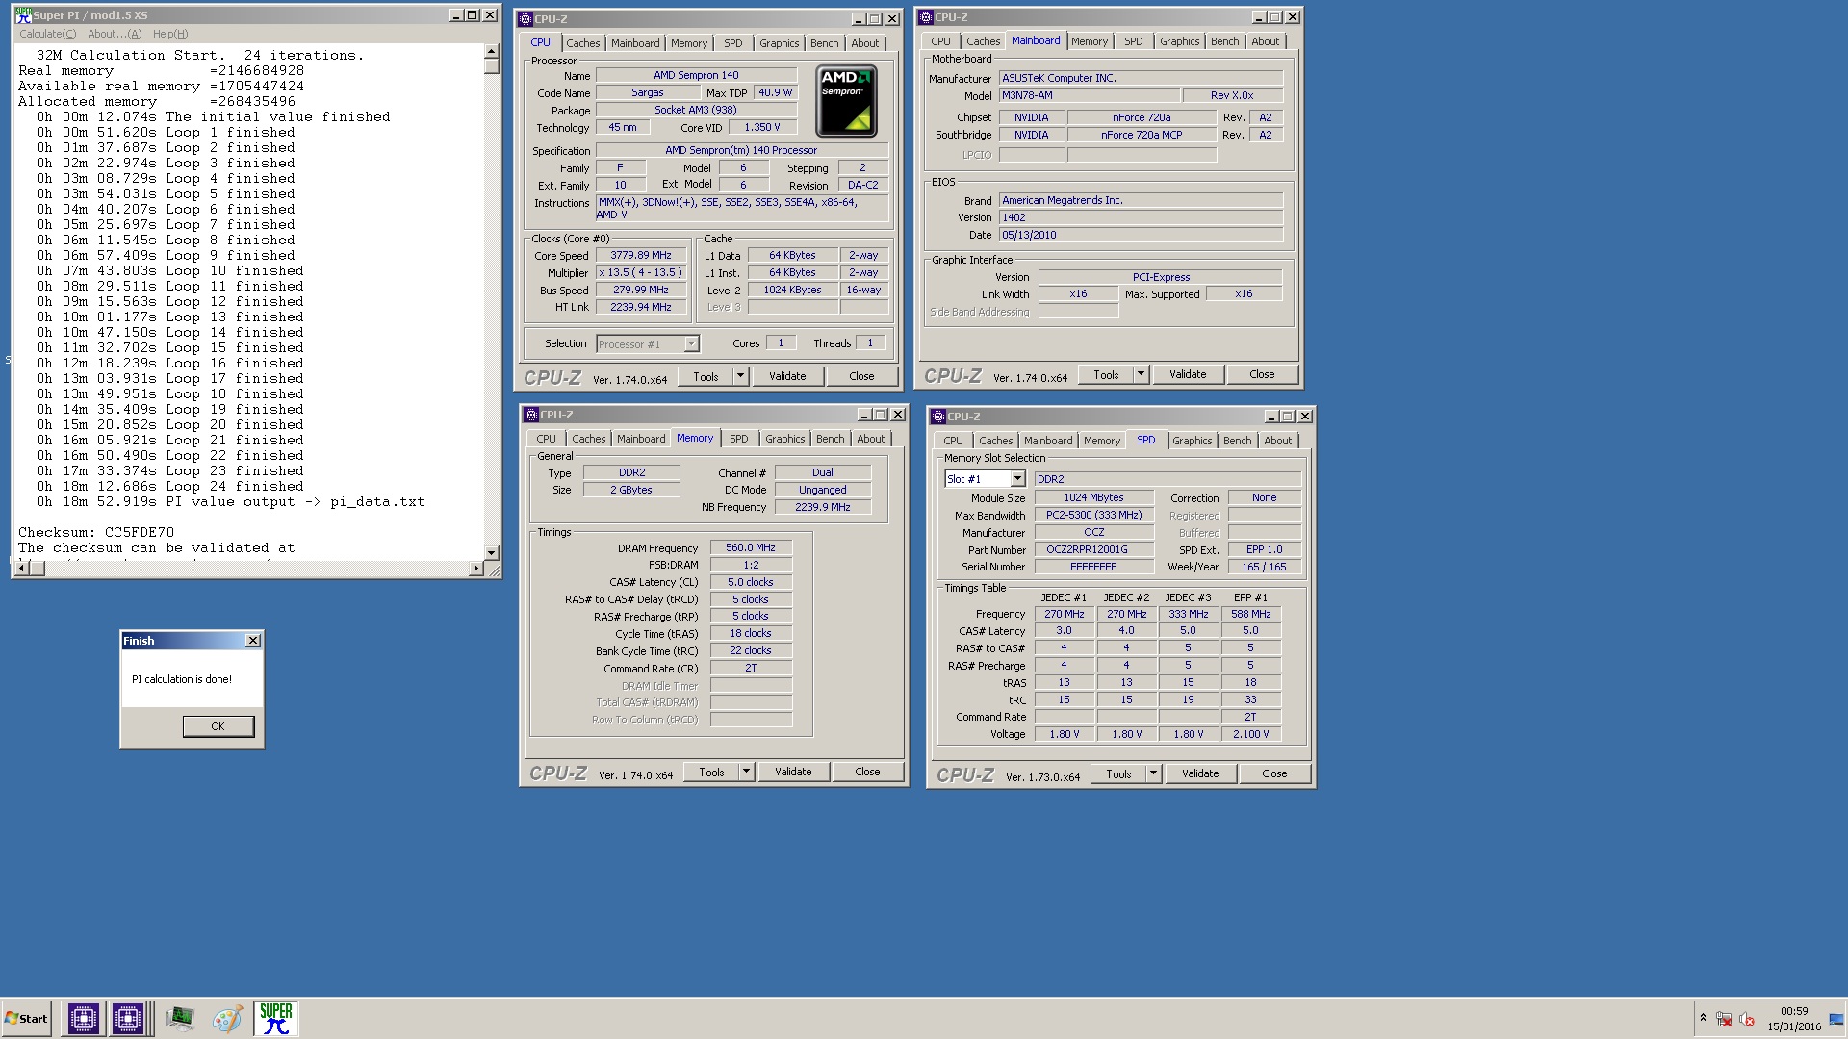Open Tools dropdown arrow in Memory window

tap(747, 772)
